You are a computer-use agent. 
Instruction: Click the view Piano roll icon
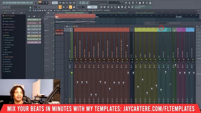105,7
